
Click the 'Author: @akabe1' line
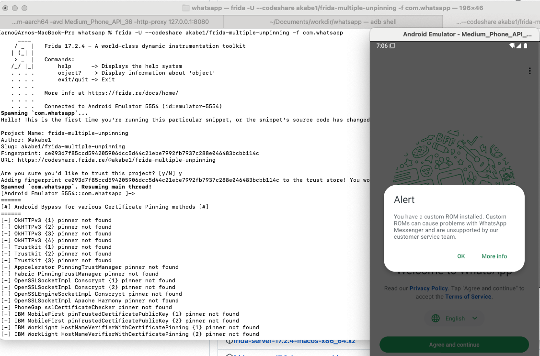tap(26, 140)
